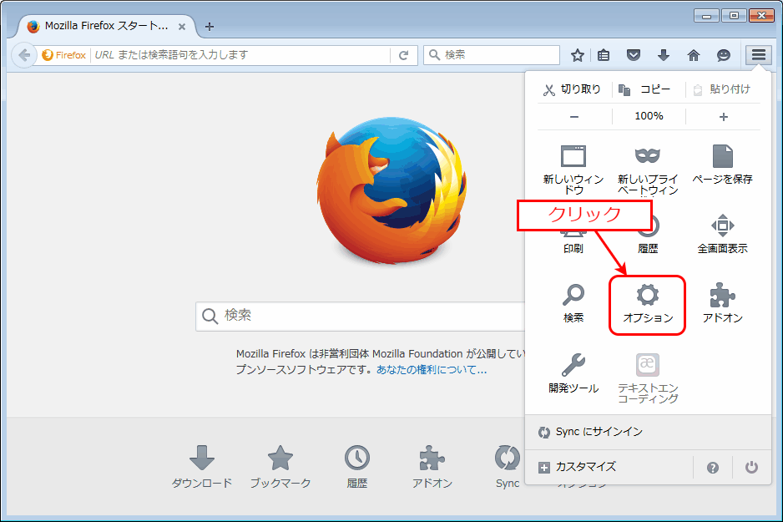
Task: Open a new window (新しいウィンドウ)
Action: (573, 170)
